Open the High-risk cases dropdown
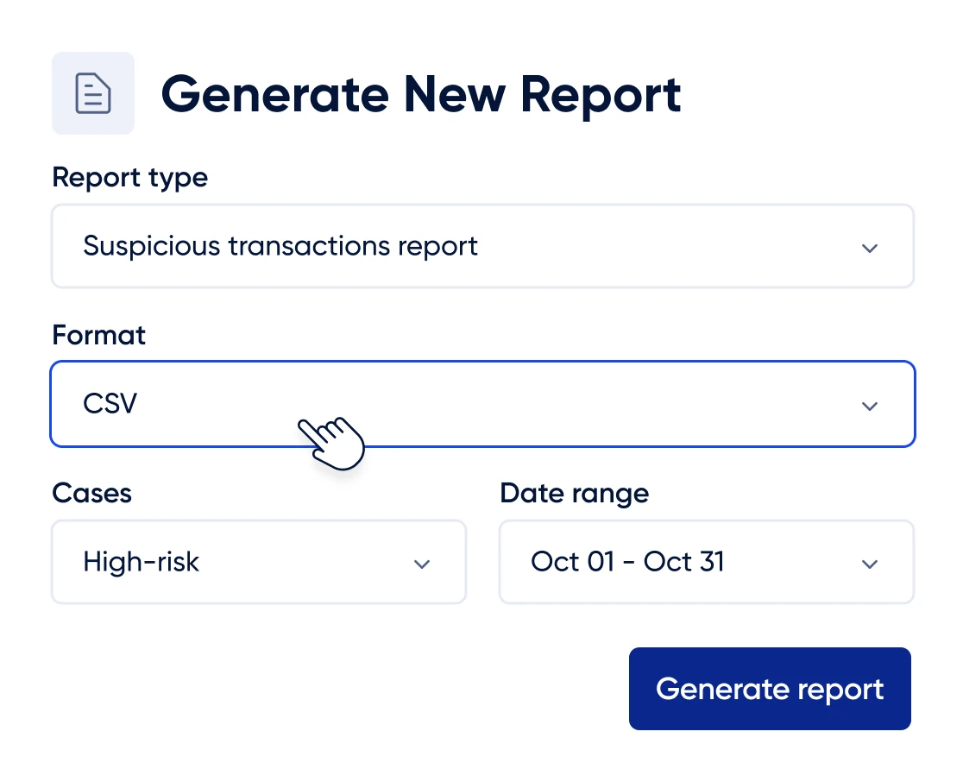The width and height of the screenshot is (963, 782). [x=258, y=562]
